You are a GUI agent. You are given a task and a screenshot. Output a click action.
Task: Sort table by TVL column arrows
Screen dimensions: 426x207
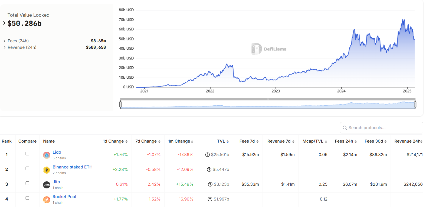click(228, 142)
